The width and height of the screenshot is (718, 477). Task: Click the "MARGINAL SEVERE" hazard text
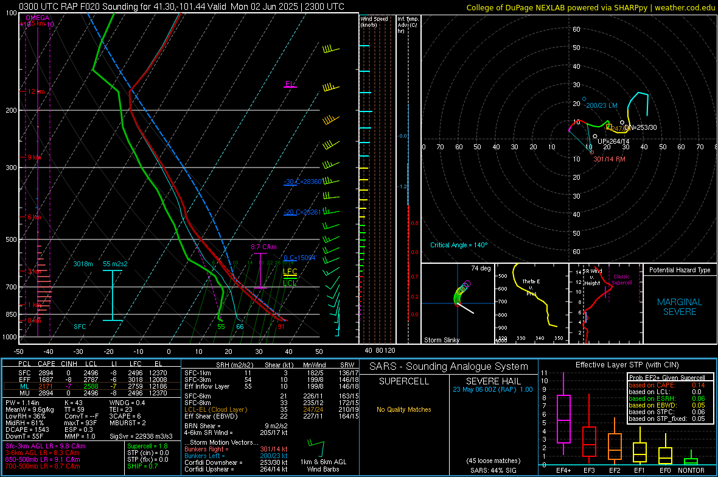680,307
